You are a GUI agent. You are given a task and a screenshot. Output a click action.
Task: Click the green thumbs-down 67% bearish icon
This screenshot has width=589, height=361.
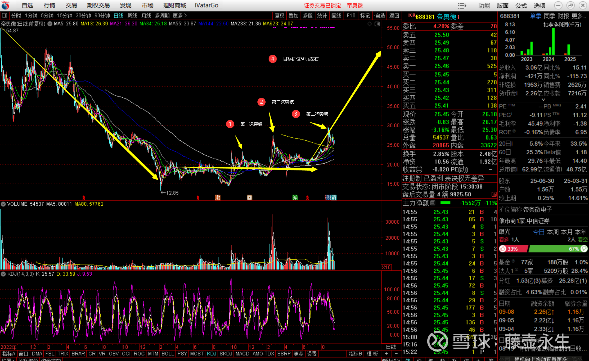(x=584, y=249)
